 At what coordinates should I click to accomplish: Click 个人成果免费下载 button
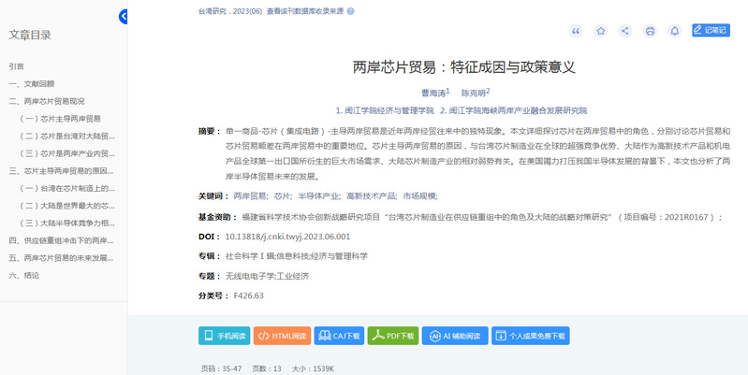pyautogui.click(x=530, y=336)
